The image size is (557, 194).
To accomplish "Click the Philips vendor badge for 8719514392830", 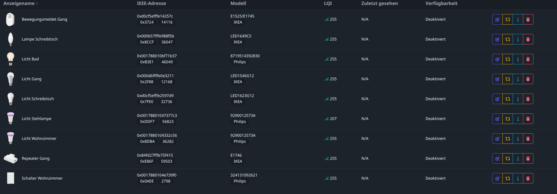I will point(240,62).
